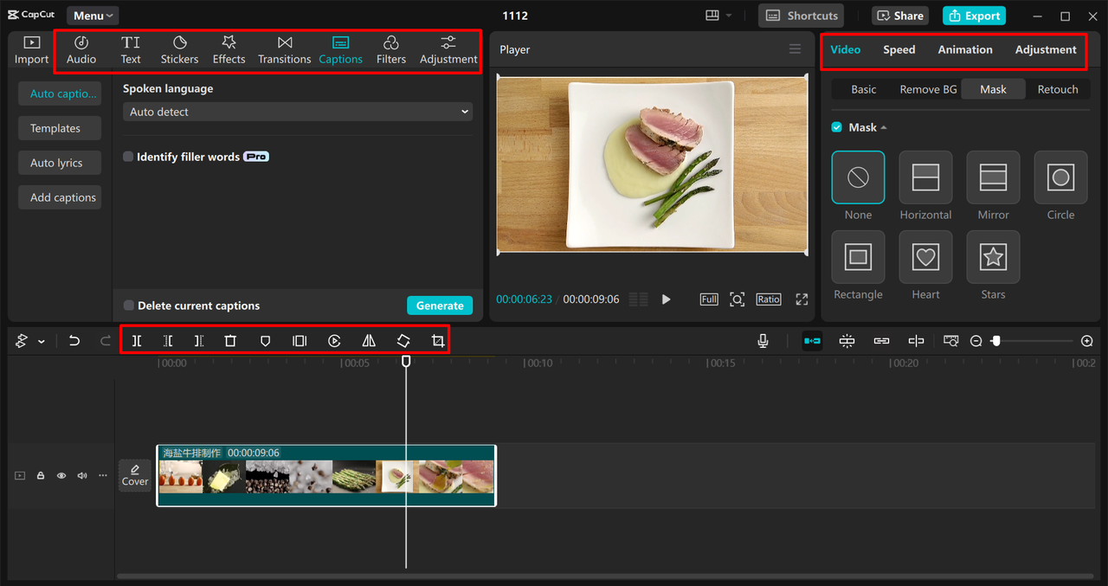Select the Rectangle mask
The image size is (1108, 586).
(858, 256)
